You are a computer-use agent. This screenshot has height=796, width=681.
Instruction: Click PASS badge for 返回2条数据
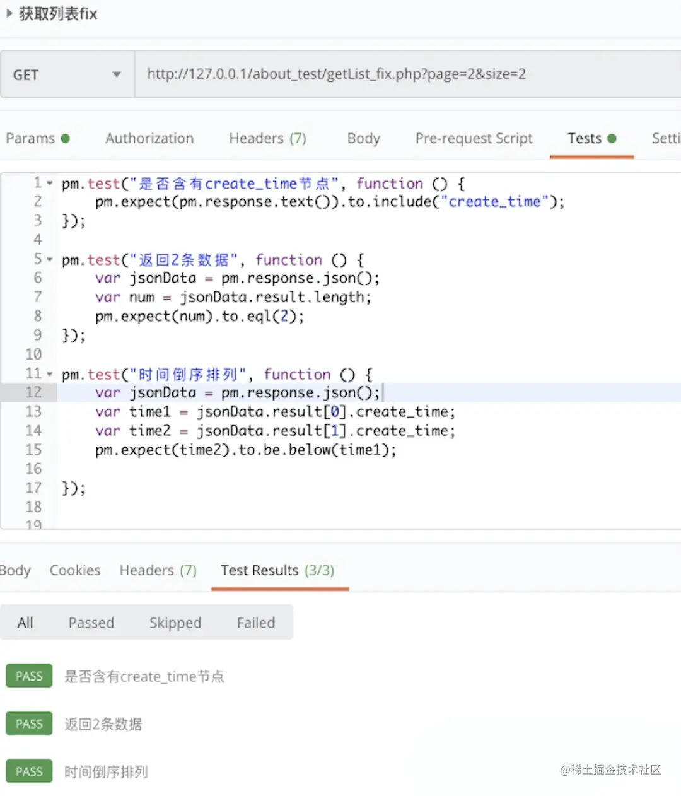(x=29, y=723)
